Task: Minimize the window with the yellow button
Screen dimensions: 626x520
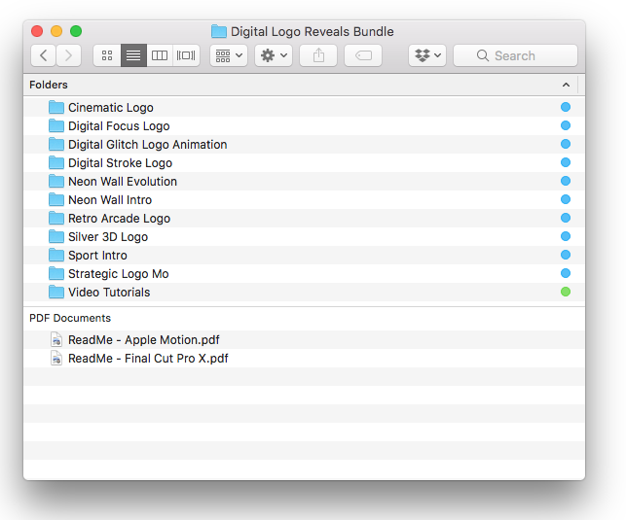Action: tap(56, 31)
